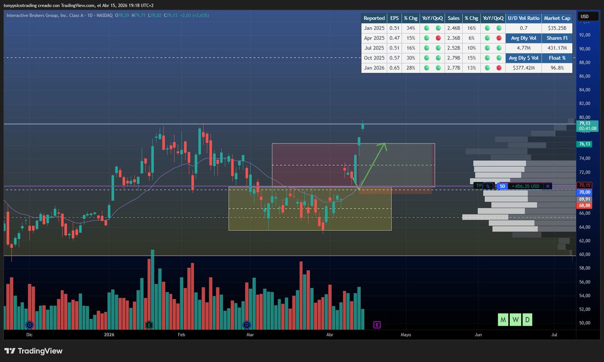This screenshot has height=362, width=604.
Task: Click the Sales column header
Action: [x=454, y=18]
